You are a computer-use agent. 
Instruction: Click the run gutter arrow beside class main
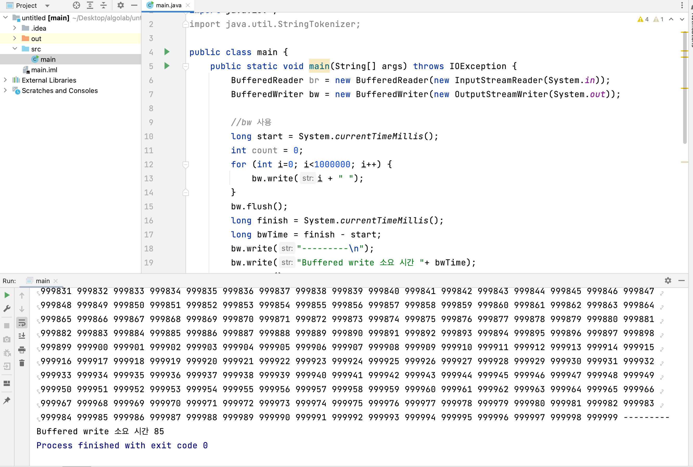[167, 52]
